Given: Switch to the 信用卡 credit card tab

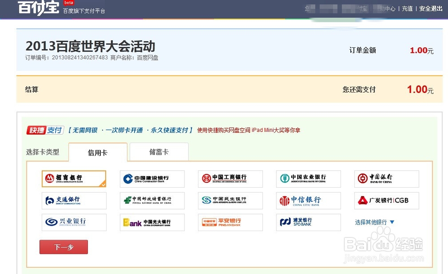Looking at the screenshot, I should [98, 152].
